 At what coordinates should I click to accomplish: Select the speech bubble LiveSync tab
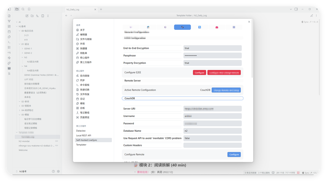[x=131, y=27]
